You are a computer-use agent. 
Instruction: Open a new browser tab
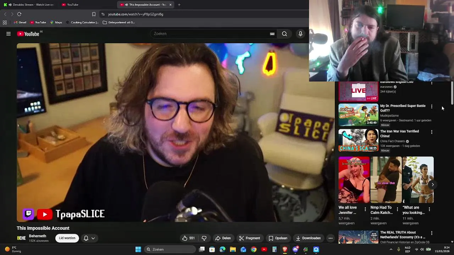(179, 5)
